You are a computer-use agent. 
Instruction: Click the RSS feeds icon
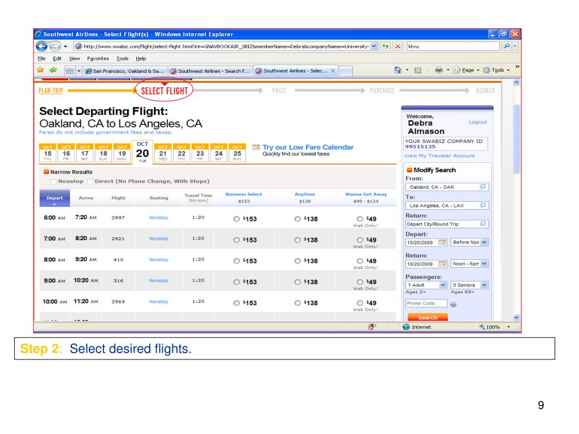point(418,70)
